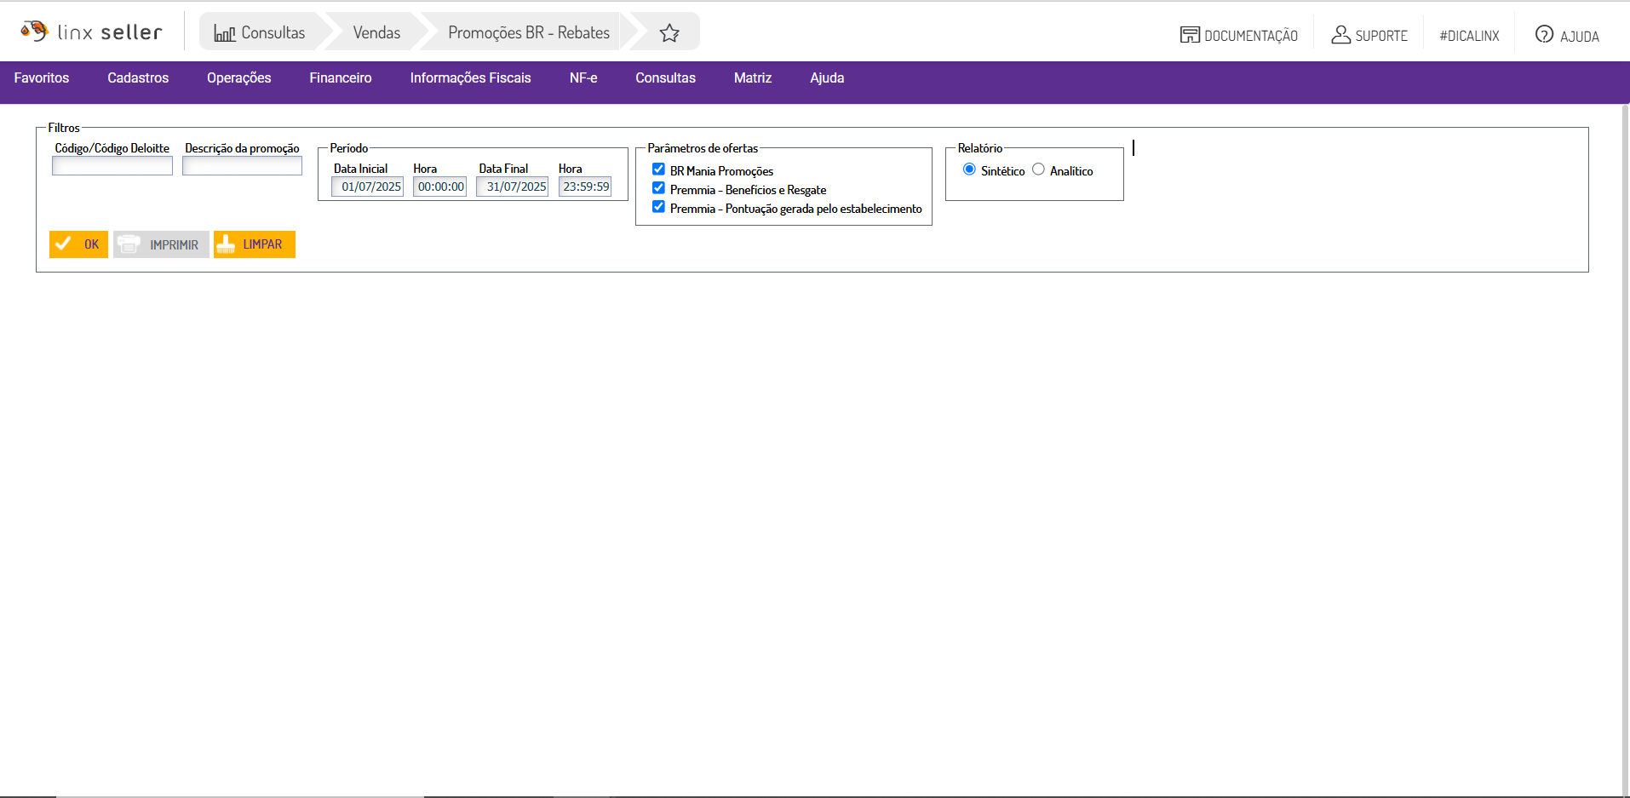1630x798 pixels.
Task: Click the Documentação book icon
Action: click(1189, 35)
